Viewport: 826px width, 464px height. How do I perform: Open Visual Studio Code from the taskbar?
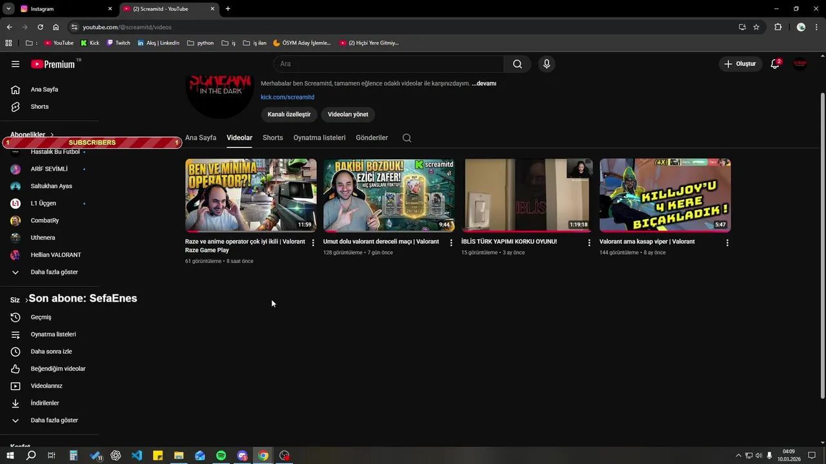[137, 456]
